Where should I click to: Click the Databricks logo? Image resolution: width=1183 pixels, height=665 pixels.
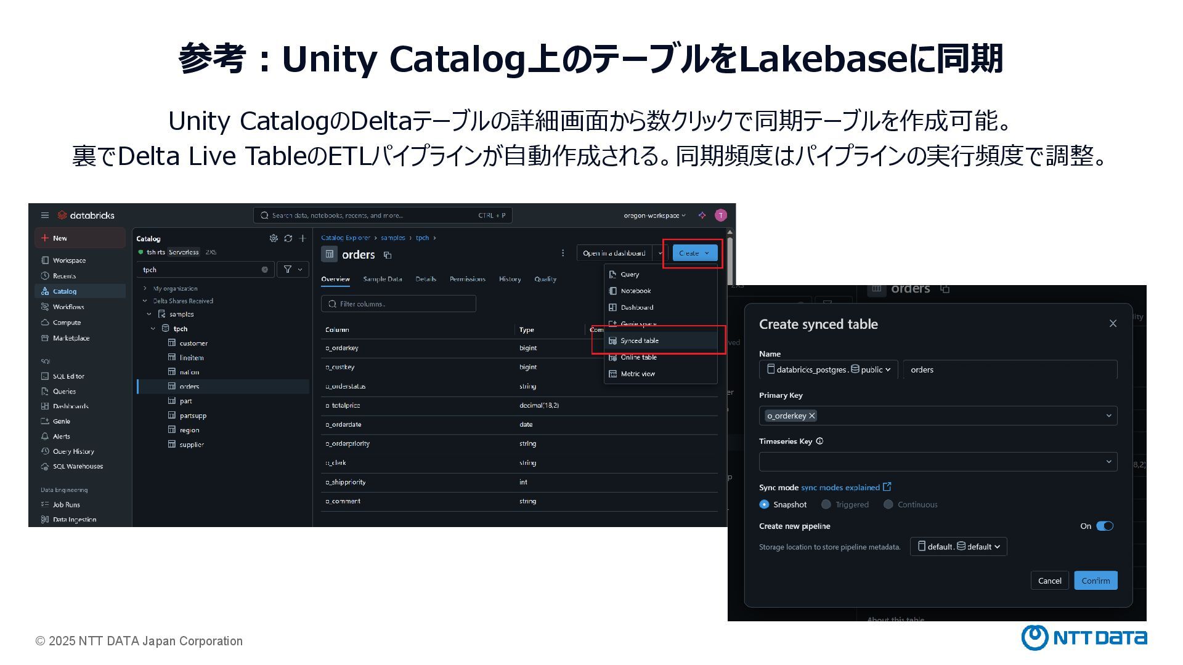click(86, 216)
